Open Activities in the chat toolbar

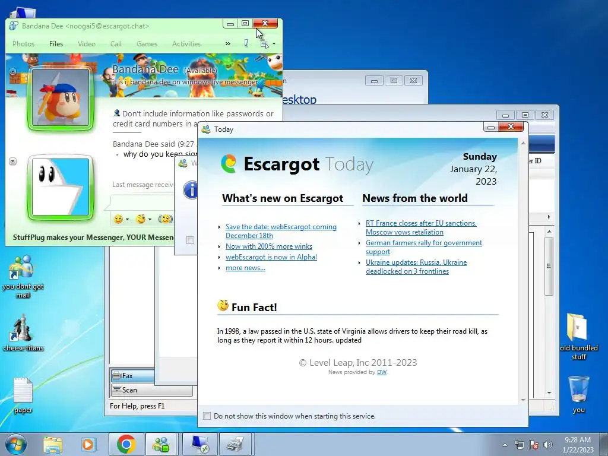tap(186, 44)
